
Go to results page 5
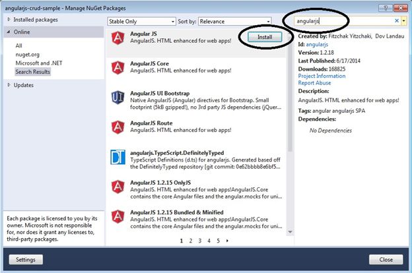point(218,241)
